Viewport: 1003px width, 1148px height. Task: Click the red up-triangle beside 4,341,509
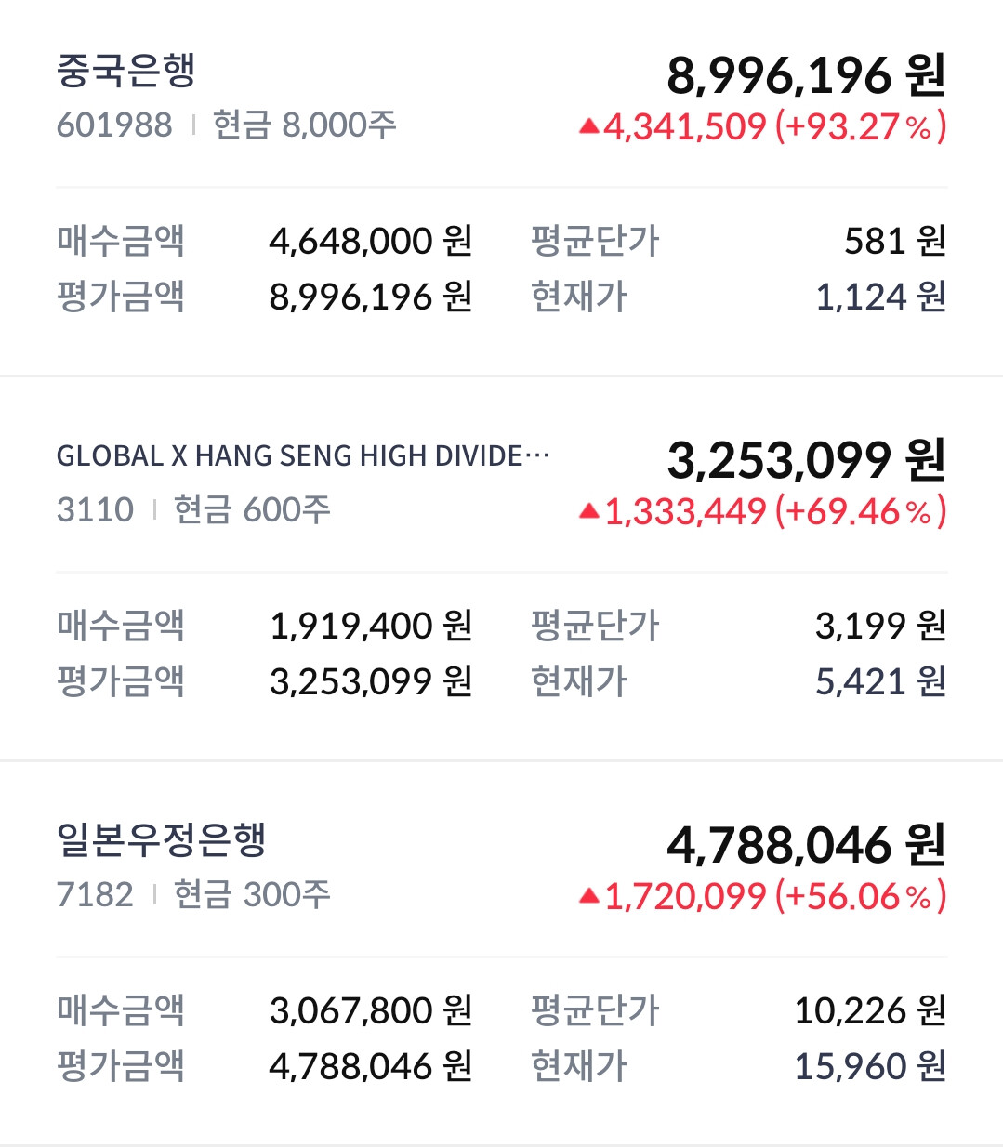pyautogui.click(x=588, y=126)
